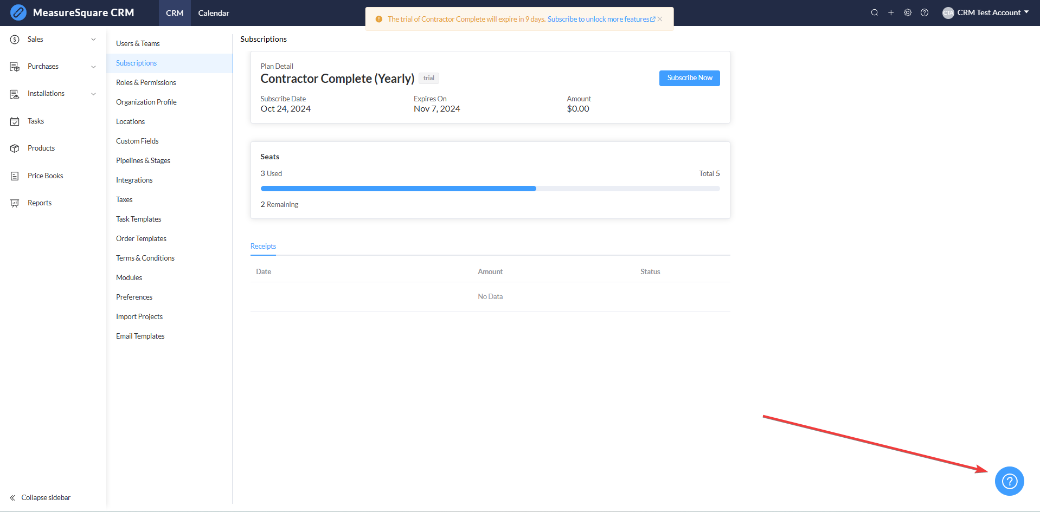Open Modules settings
The width and height of the screenshot is (1040, 512).
[x=170, y=278]
